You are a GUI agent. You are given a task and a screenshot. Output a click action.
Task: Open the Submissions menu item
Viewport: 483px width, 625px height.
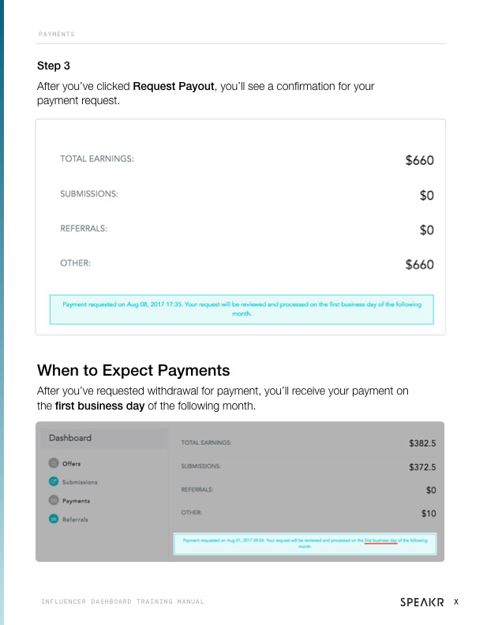pos(80,482)
